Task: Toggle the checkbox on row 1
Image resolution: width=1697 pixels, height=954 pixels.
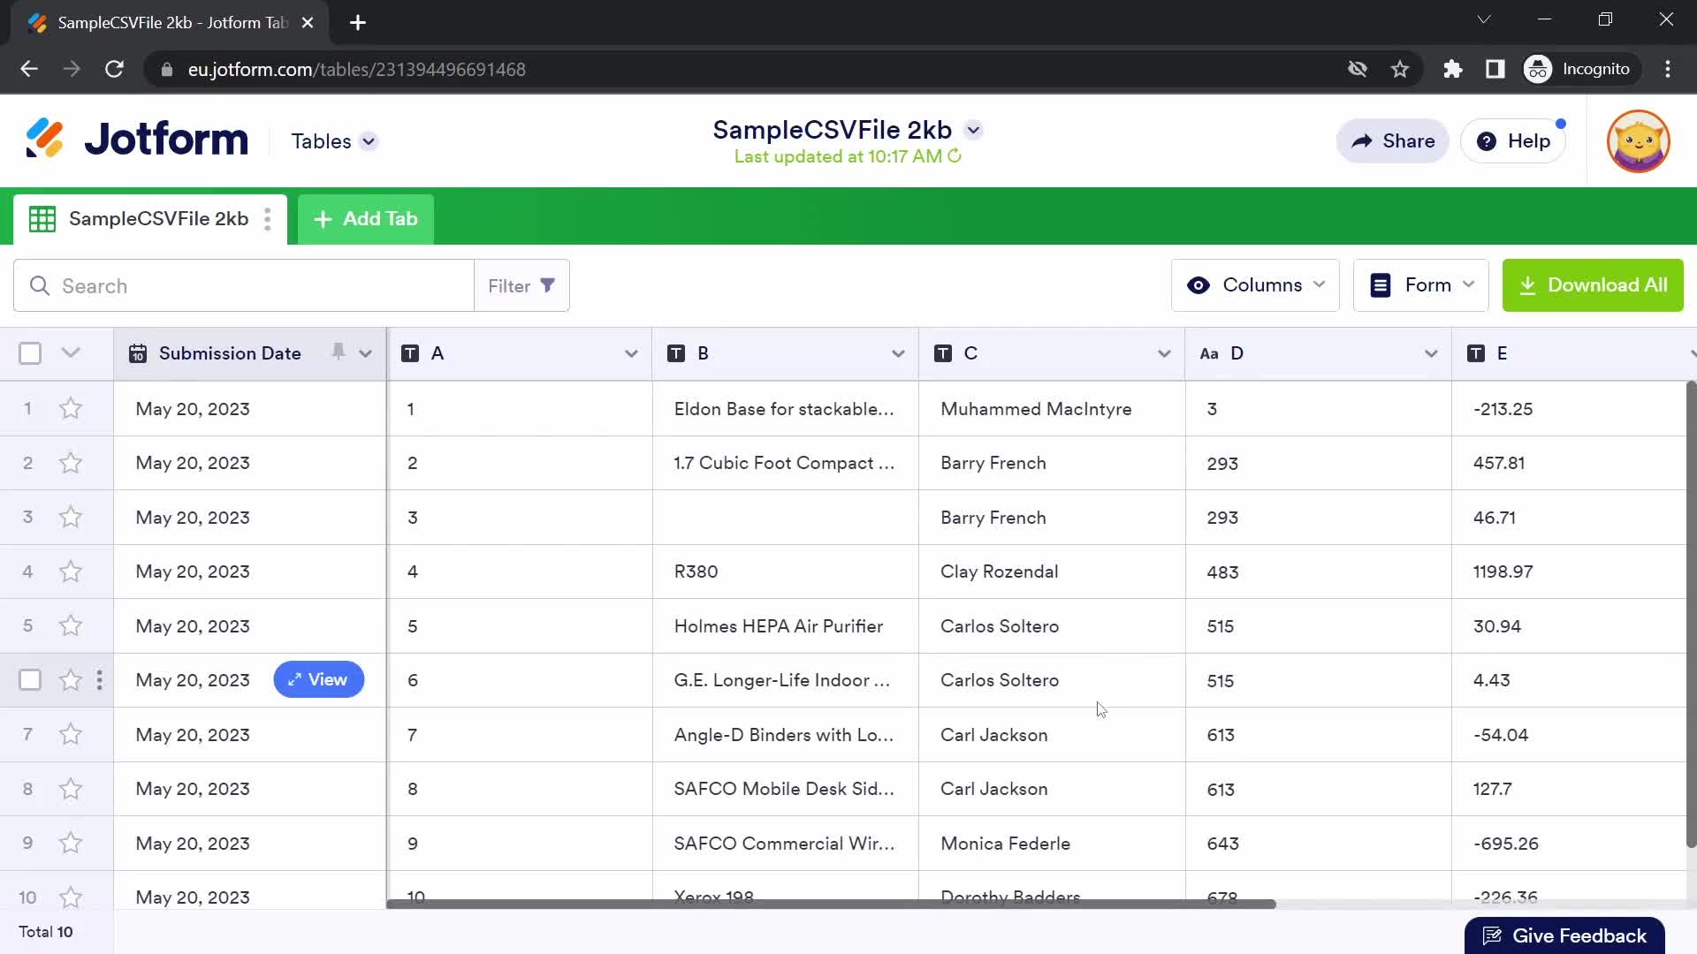Action: click(30, 409)
